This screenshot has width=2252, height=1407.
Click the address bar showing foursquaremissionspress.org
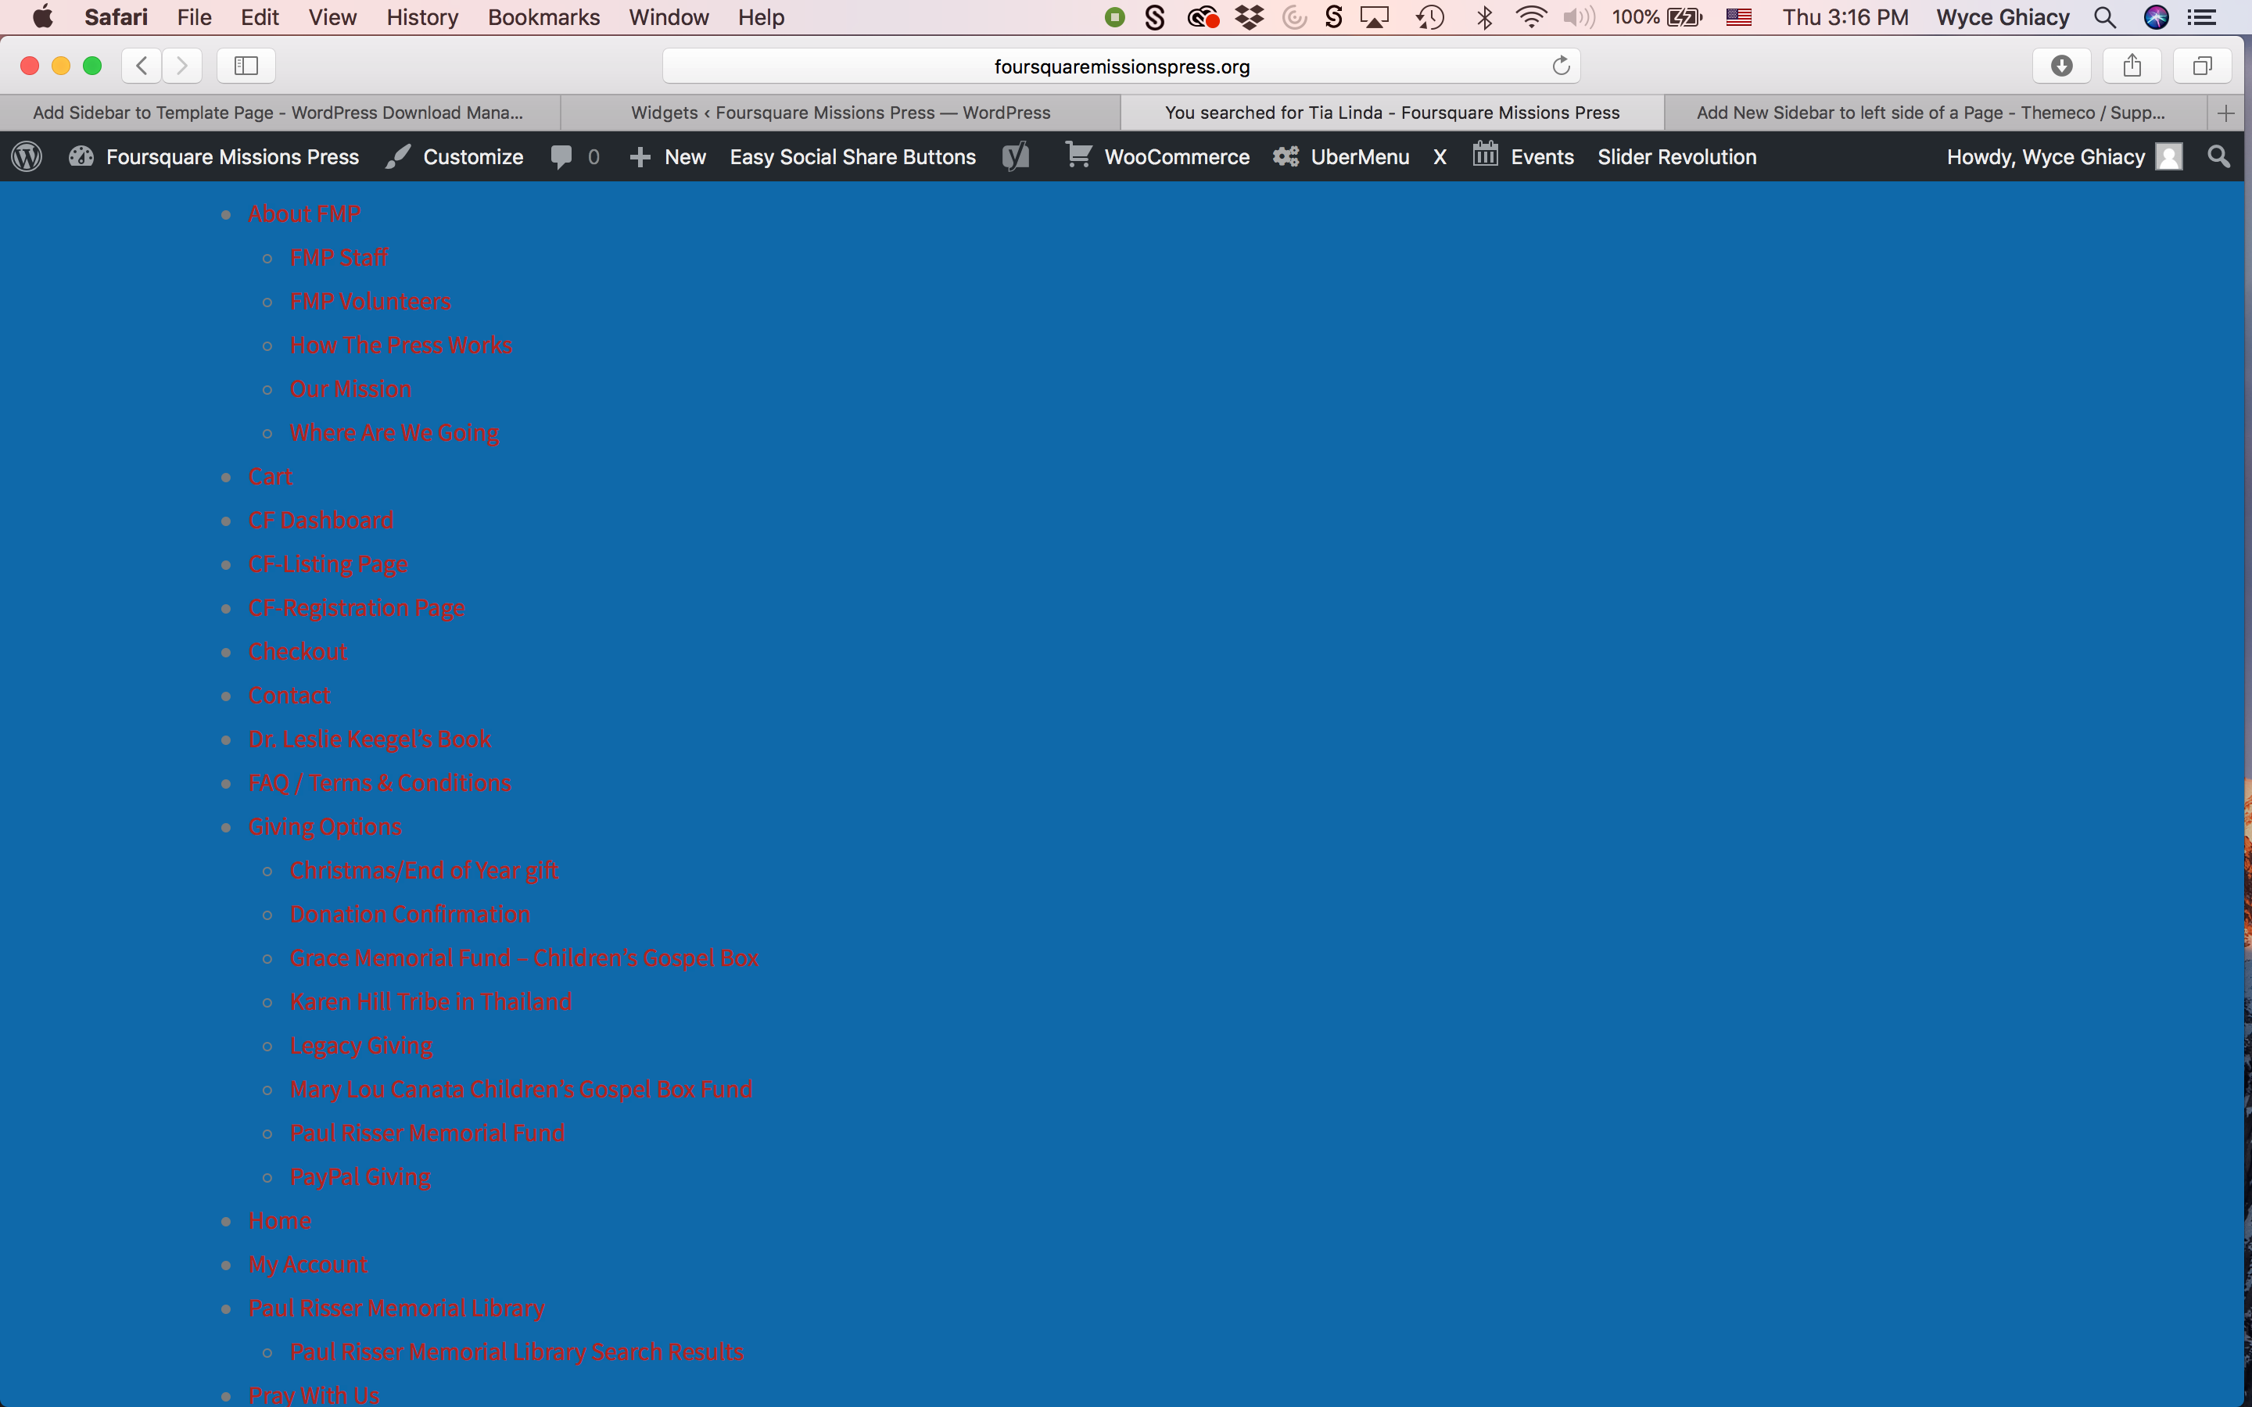point(1121,65)
